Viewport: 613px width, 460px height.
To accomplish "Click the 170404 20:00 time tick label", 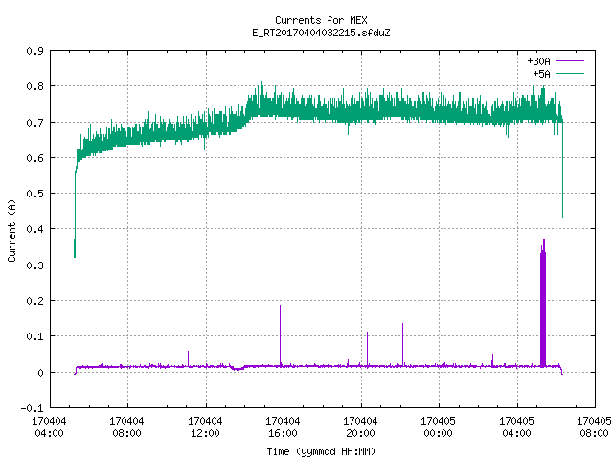I will click(x=360, y=427).
